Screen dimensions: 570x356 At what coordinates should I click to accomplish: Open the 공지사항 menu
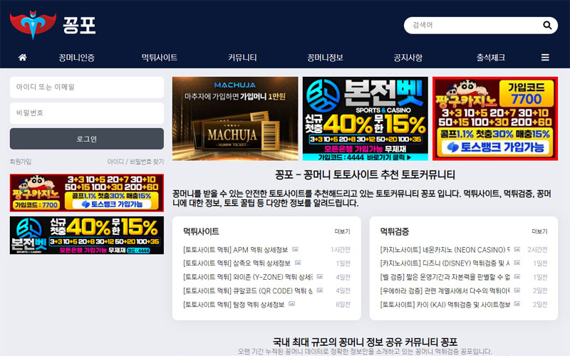tap(408, 58)
